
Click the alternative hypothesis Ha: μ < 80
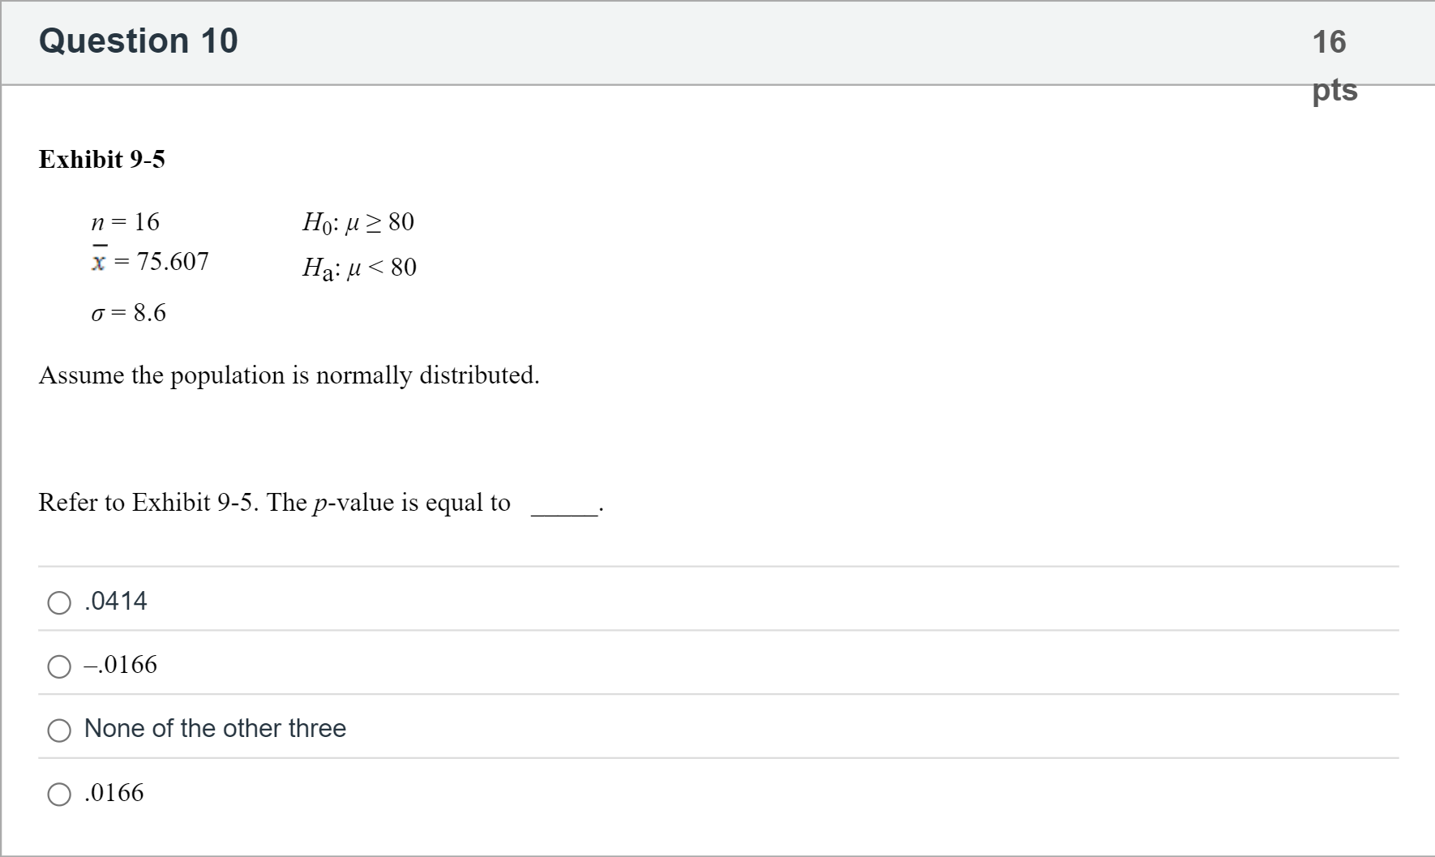pyautogui.click(x=359, y=268)
